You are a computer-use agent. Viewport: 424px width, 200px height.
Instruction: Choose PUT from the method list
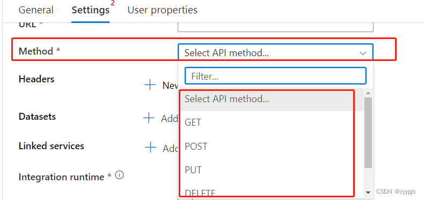click(x=272, y=170)
